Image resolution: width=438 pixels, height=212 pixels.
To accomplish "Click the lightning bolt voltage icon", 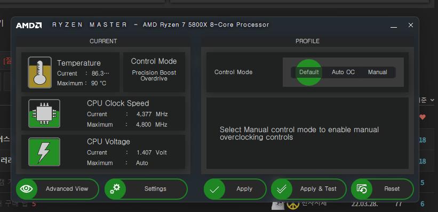I will coord(44,152).
